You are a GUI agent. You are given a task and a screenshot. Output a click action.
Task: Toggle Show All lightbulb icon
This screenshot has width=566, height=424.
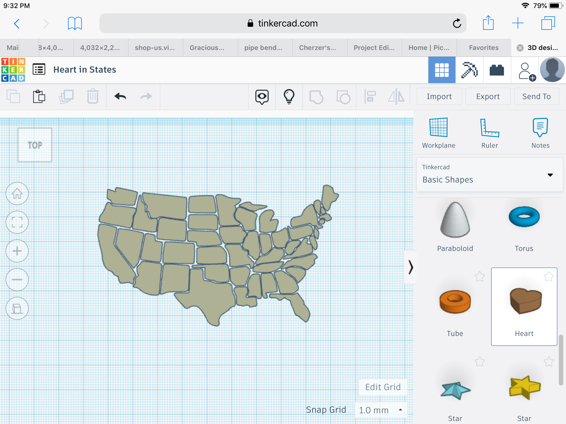point(289,96)
